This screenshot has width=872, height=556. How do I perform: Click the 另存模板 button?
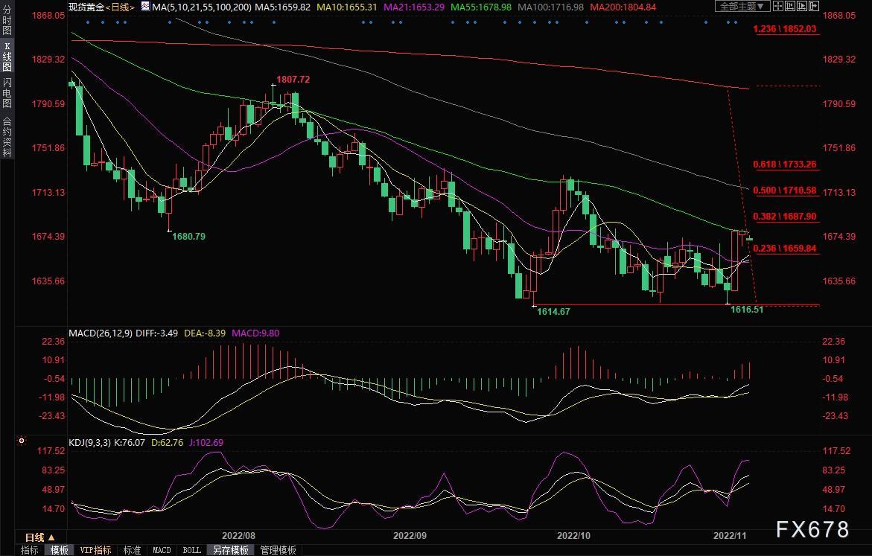pyautogui.click(x=229, y=550)
